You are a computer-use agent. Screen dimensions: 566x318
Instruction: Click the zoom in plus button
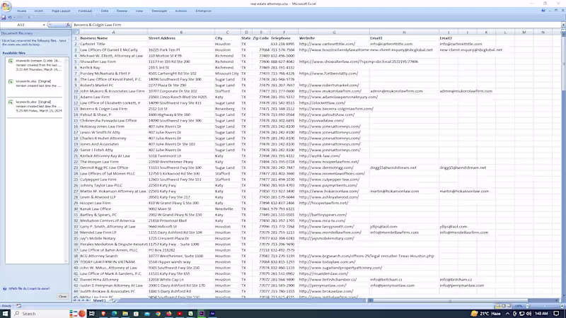pos(562,306)
